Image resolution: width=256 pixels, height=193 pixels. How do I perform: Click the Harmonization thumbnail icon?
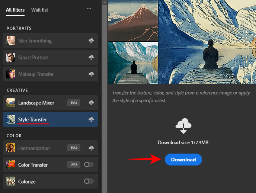point(11,148)
